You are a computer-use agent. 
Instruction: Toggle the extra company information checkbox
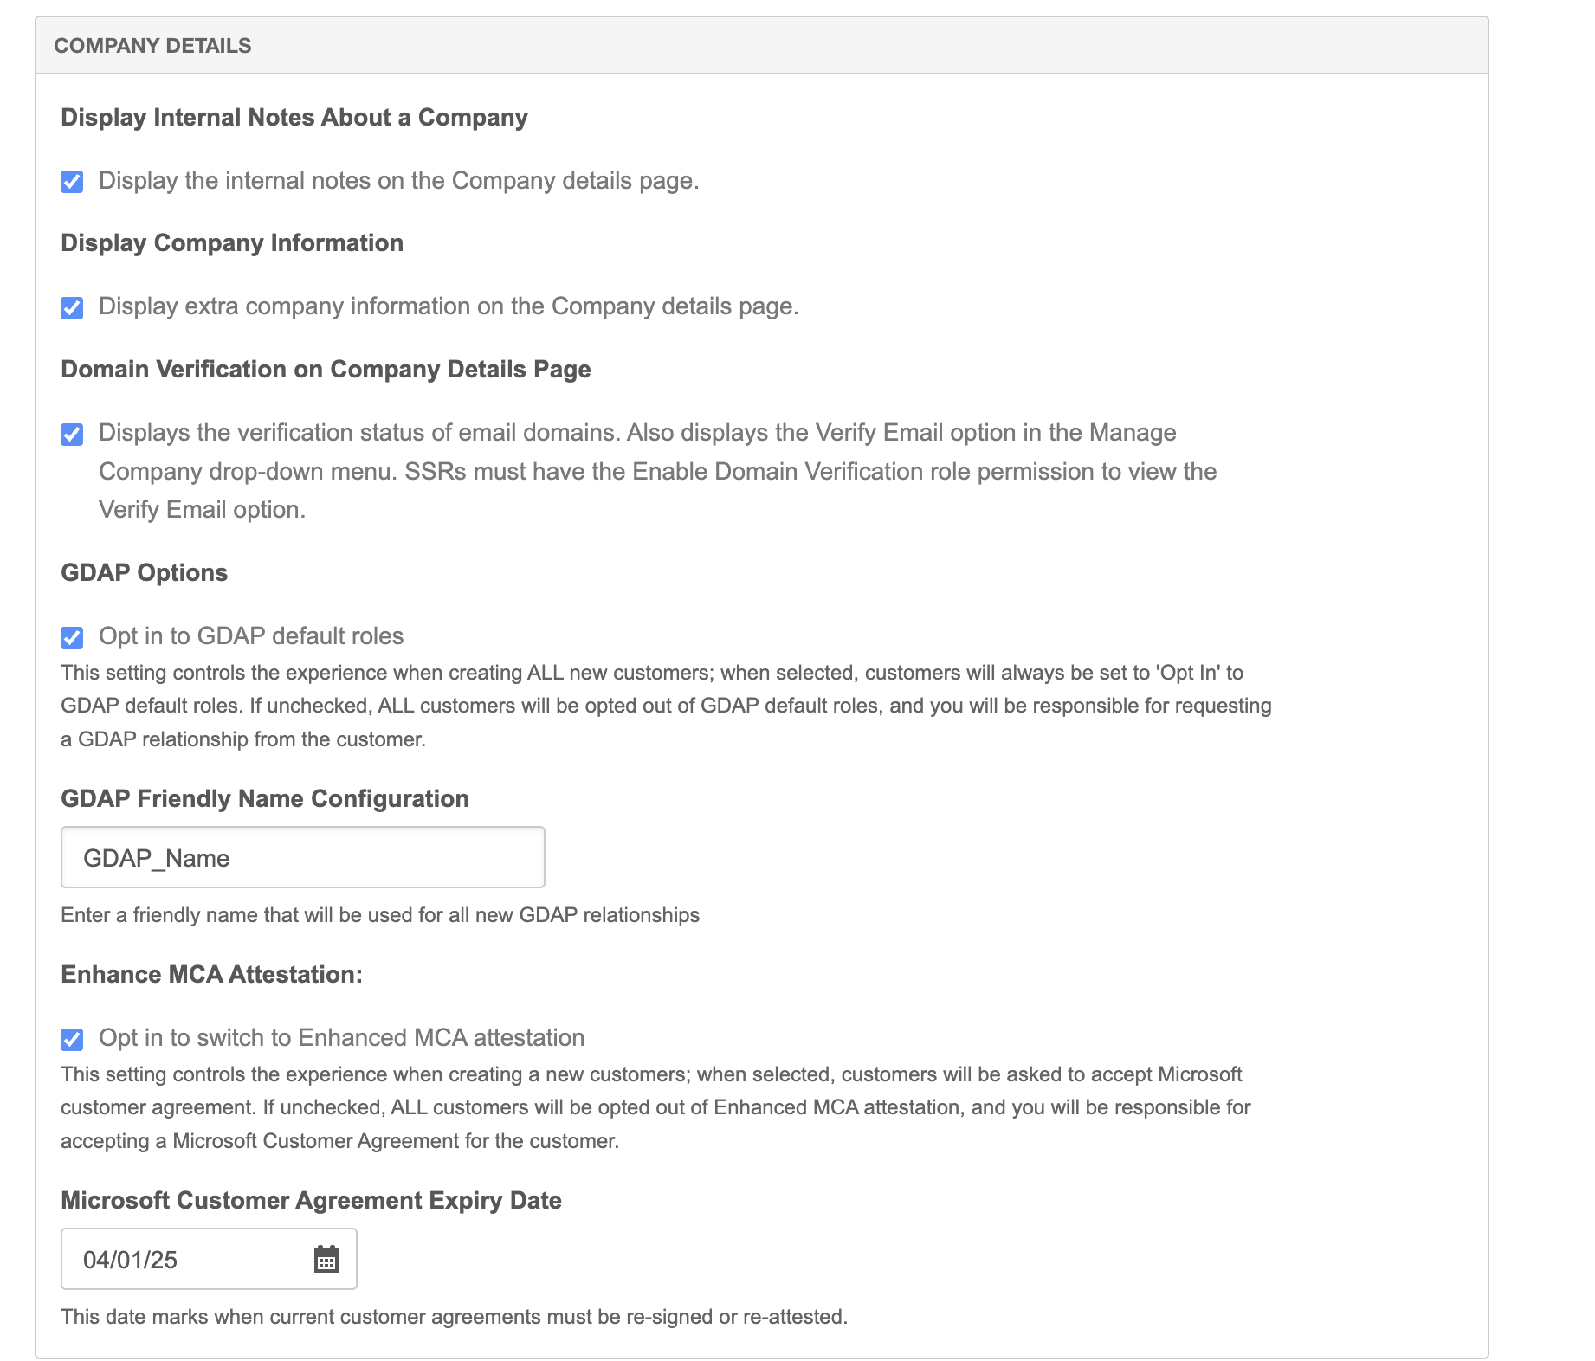click(x=72, y=308)
